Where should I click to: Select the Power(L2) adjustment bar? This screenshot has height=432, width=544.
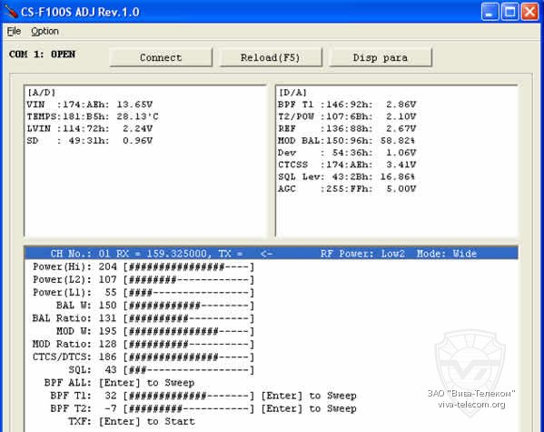click(189, 280)
